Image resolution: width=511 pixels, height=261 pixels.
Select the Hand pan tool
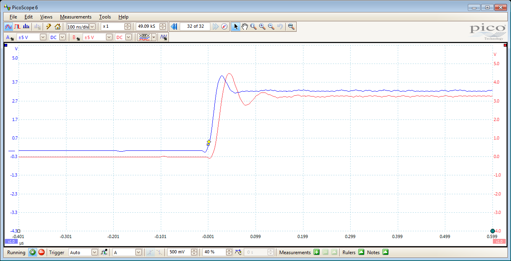click(245, 26)
